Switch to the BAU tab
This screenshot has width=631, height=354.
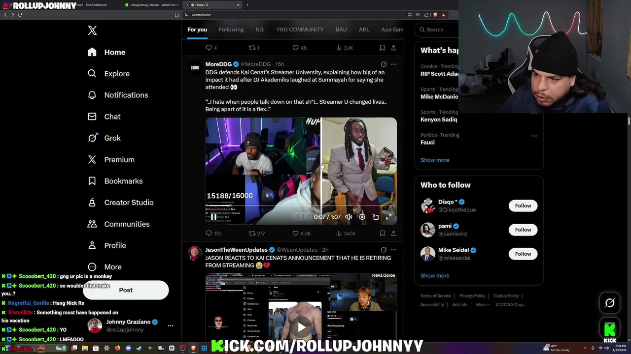click(x=341, y=29)
